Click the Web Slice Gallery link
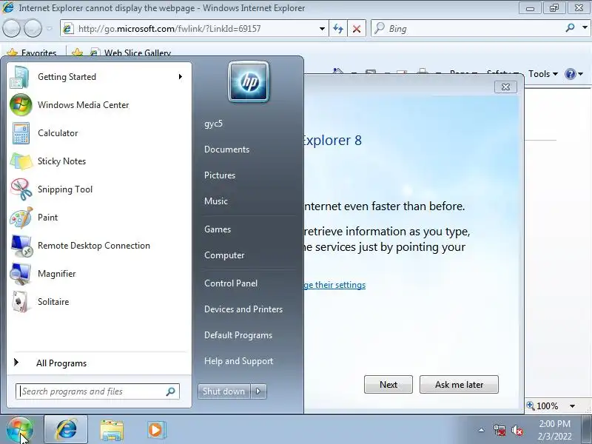This screenshot has height=444, width=592. 131,53
